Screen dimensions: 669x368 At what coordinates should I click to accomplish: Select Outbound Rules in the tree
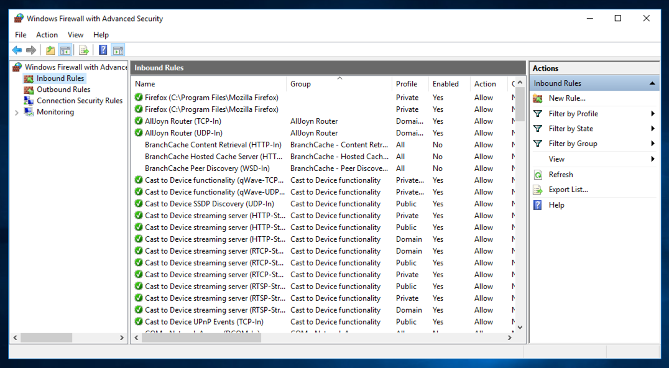63,90
